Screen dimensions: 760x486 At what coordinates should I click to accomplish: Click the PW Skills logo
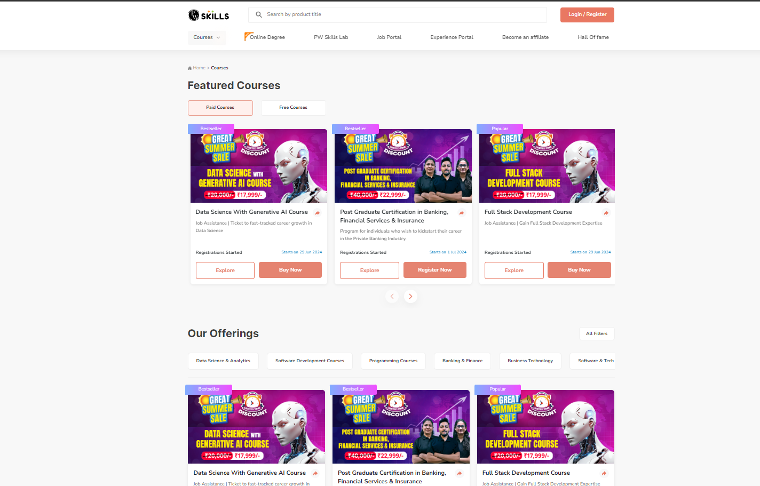209,15
